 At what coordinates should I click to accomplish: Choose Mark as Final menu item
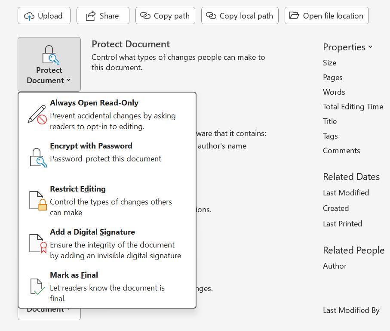click(x=74, y=275)
